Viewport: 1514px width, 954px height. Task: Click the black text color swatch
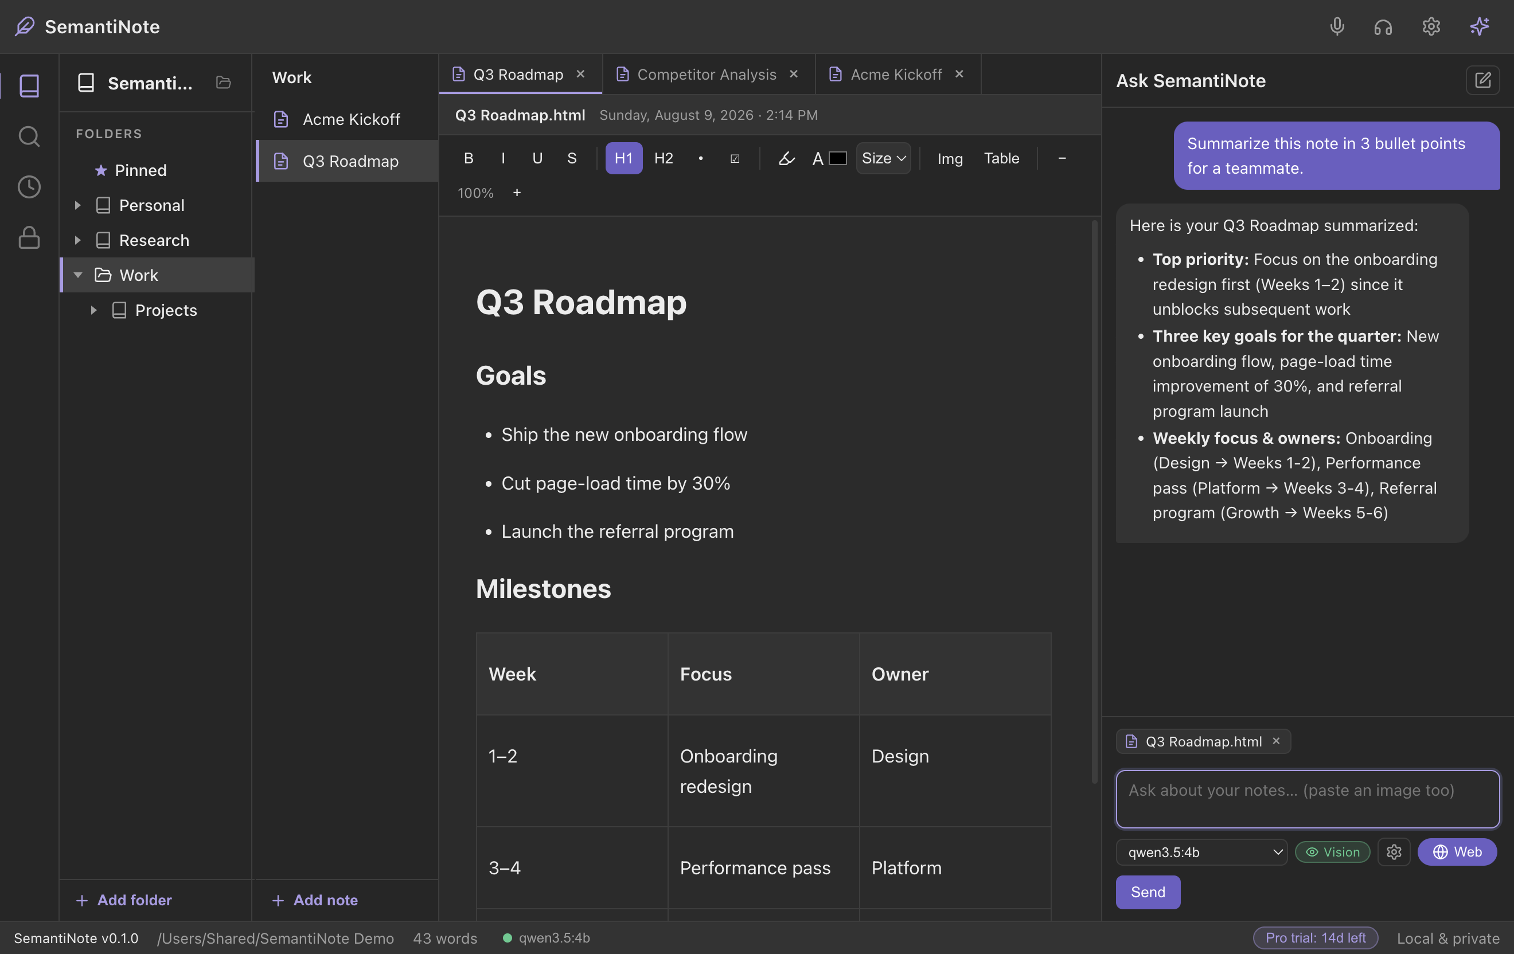(837, 158)
